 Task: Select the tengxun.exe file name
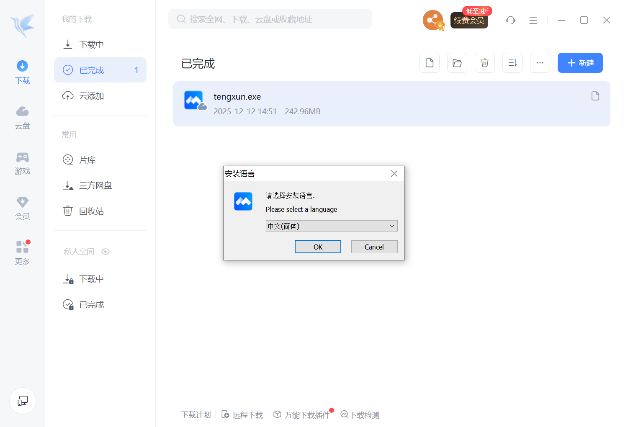pyautogui.click(x=237, y=97)
